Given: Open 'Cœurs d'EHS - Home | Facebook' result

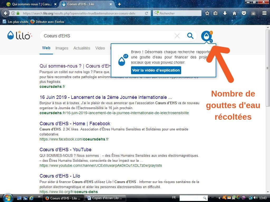Looking at the screenshot, I should [75, 124].
